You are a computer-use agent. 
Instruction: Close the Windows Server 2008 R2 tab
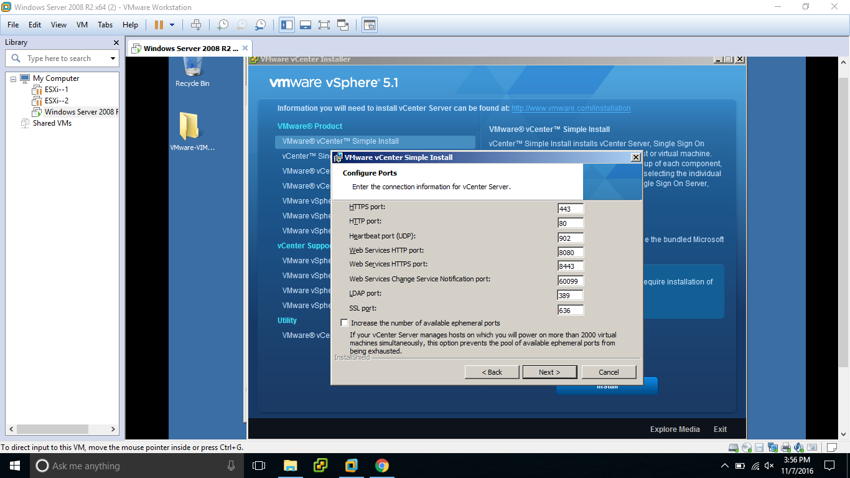pos(245,48)
